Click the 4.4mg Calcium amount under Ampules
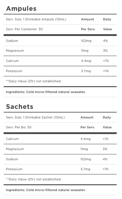This screenshot has height=199, width=122. coord(86,61)
